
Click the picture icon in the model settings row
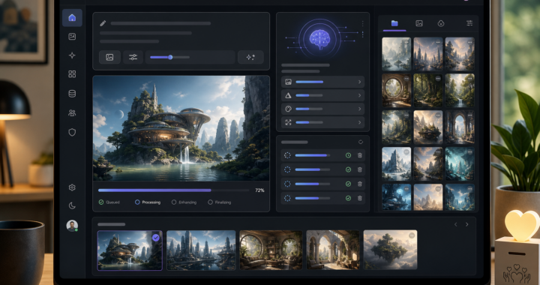(288, 82)
